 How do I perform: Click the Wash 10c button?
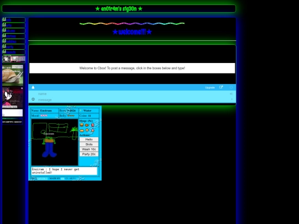[x=89, y=149]
